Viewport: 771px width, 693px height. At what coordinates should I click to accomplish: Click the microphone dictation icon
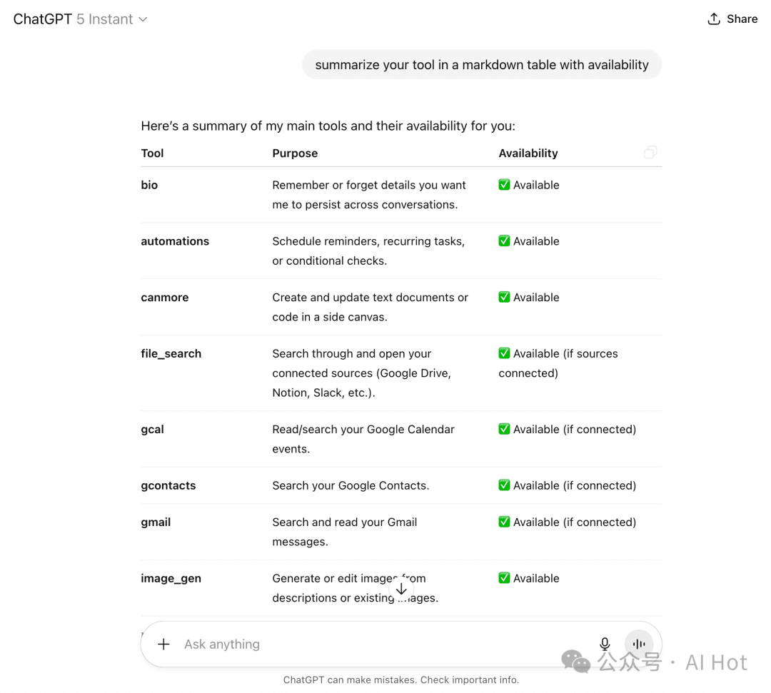605,643
